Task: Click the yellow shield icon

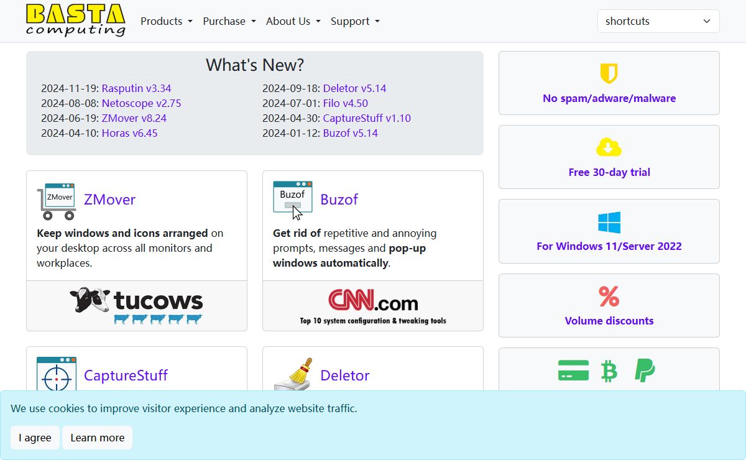Action: (x=609, y=73)
